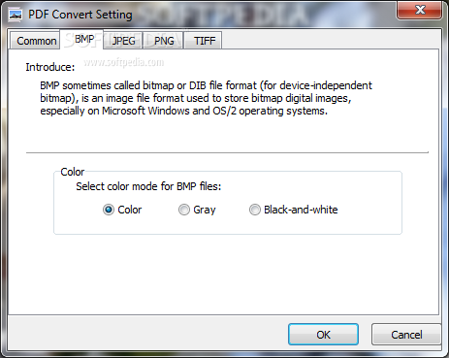Select the Color radio button
Image resolution: width=449 pixels, height=358 pixels.
(x=109, y=210)
